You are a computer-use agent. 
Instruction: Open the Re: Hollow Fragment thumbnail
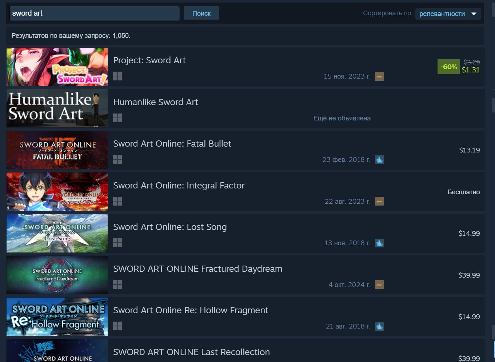tap(57, 317)
